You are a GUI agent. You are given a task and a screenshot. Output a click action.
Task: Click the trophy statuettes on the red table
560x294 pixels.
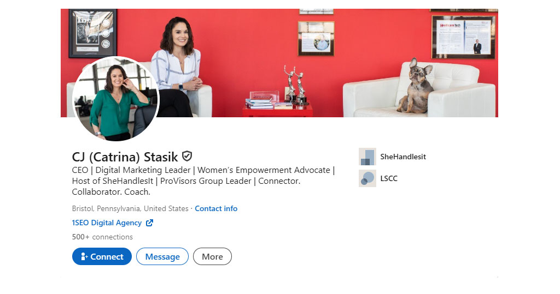296,85
